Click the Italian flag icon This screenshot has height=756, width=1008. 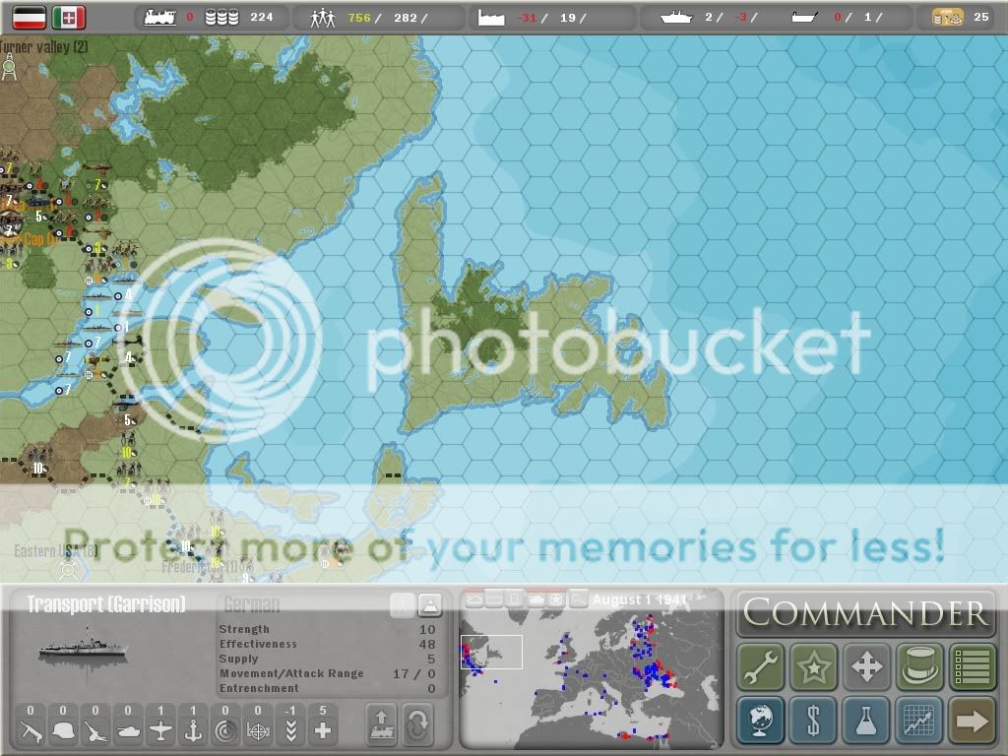click(x=69, y=18)
